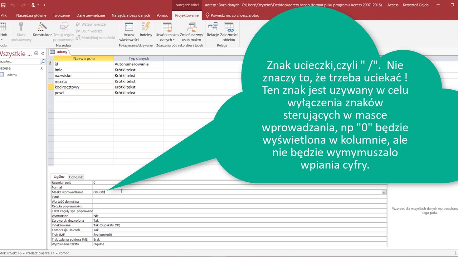
Task: Save using the quick access save icon
Action: point(3,5)
